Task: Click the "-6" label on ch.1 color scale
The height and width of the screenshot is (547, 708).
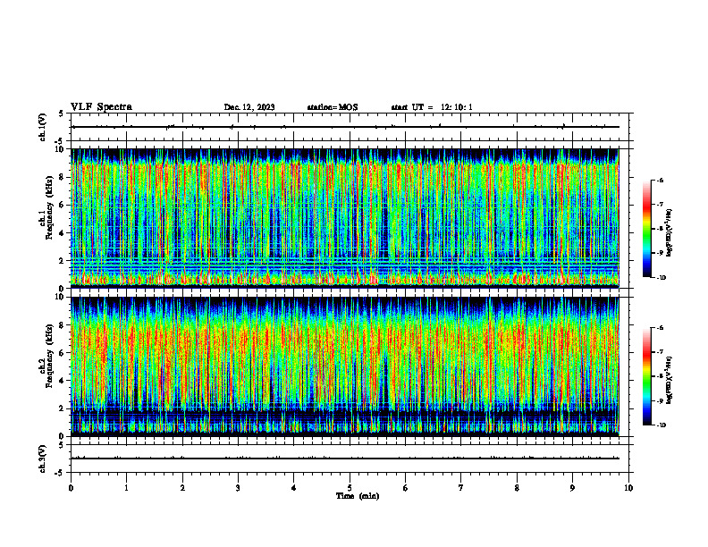Action: pos(660,180)
